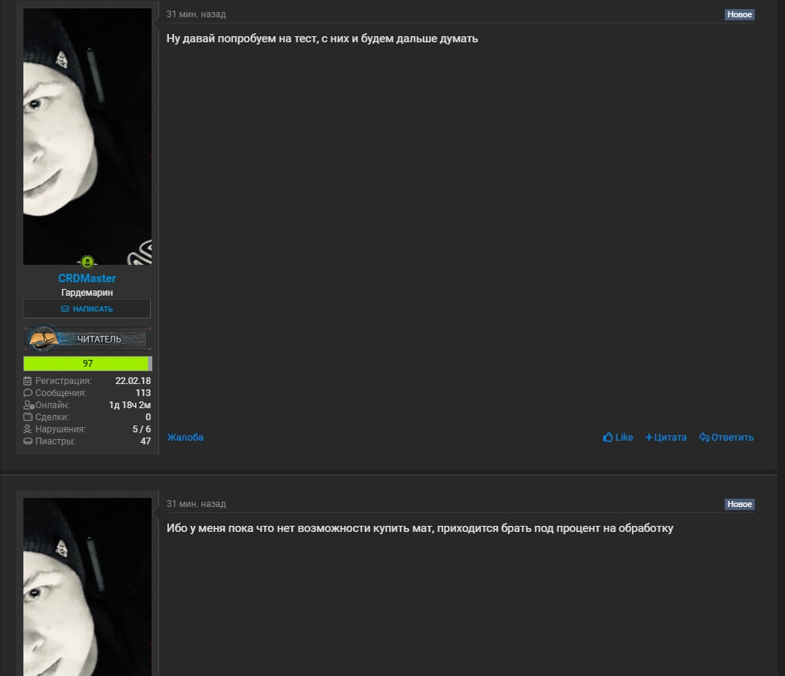Click the Новое badge on first post
This screenshot has height=676, width=785.
(x=740, y=14)
